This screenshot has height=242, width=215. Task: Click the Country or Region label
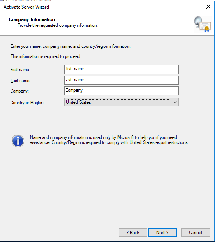click(x=28, y=103)
